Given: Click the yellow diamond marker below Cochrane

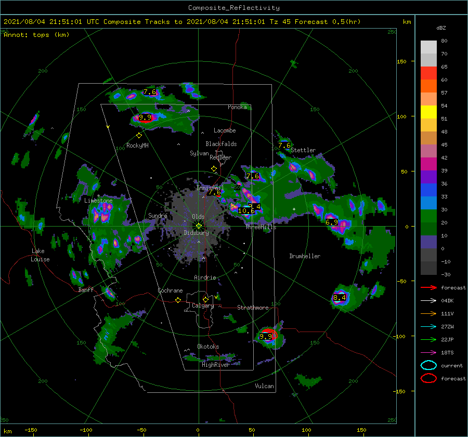Looking at the screenshot, I should tap(178, 300).
